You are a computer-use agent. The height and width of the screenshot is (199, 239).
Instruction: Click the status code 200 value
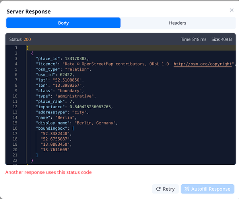pyautogui.click(x=27, y=39)
